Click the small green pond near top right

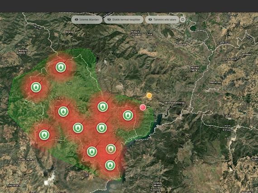193,28
